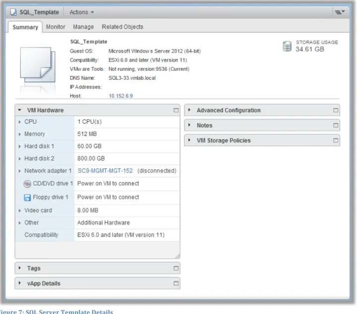
Task: Click the CD/DVD drive 1 disc icon
Action: 27,184
